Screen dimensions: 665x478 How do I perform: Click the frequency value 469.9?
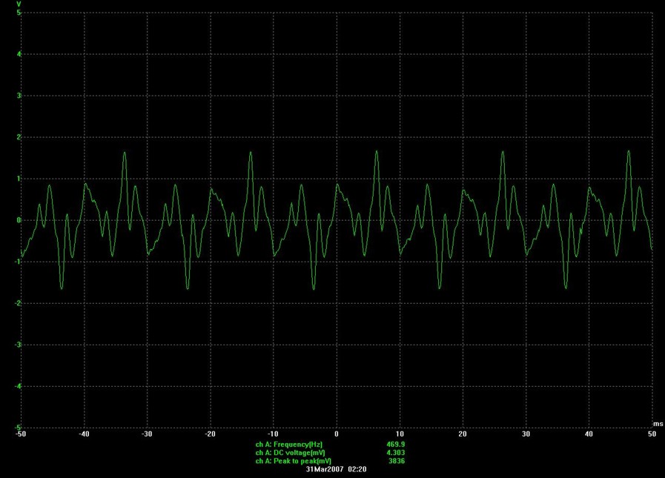tap(396, 445)
